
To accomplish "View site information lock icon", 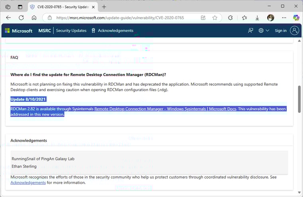I will 50,18.
